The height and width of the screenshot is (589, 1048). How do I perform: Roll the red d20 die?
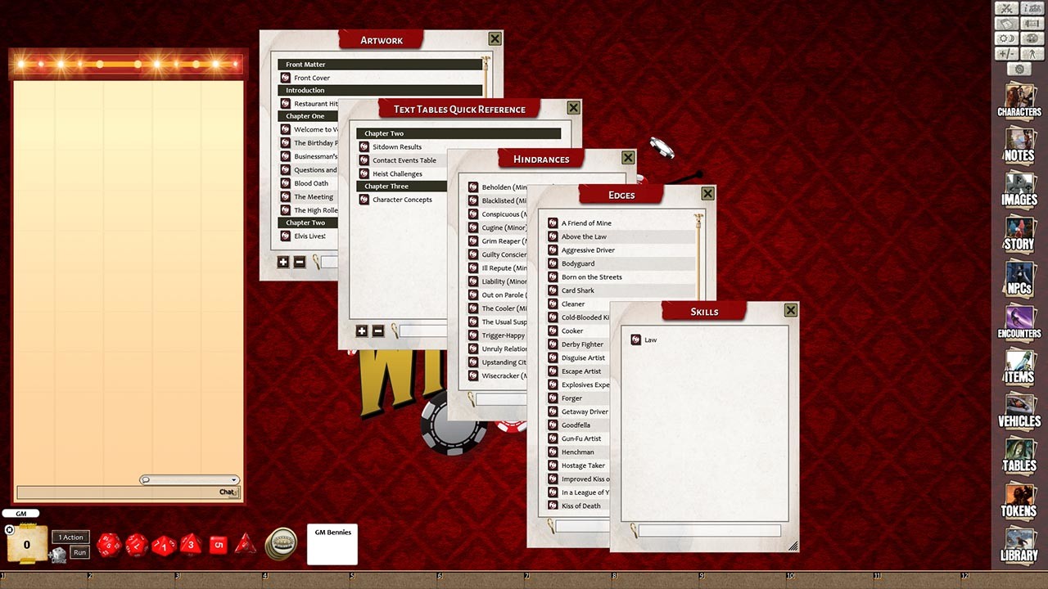pyautogui.click(x=109, y=544)
